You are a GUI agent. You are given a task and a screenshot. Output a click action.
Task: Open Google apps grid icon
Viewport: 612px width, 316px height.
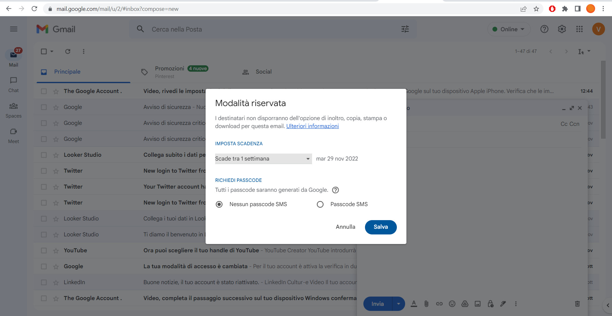pos(579,29)
